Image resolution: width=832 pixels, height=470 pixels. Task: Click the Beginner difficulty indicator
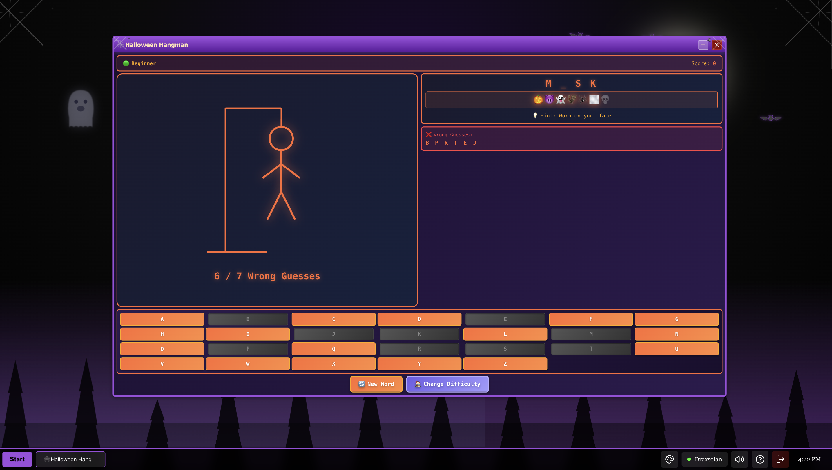pos(139,63)
